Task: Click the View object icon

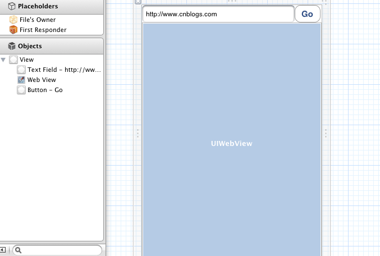Action: (13, 60)
